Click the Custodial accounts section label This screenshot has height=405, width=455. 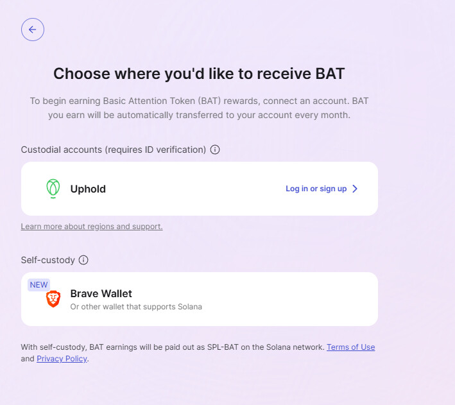(x=114, y=150)
